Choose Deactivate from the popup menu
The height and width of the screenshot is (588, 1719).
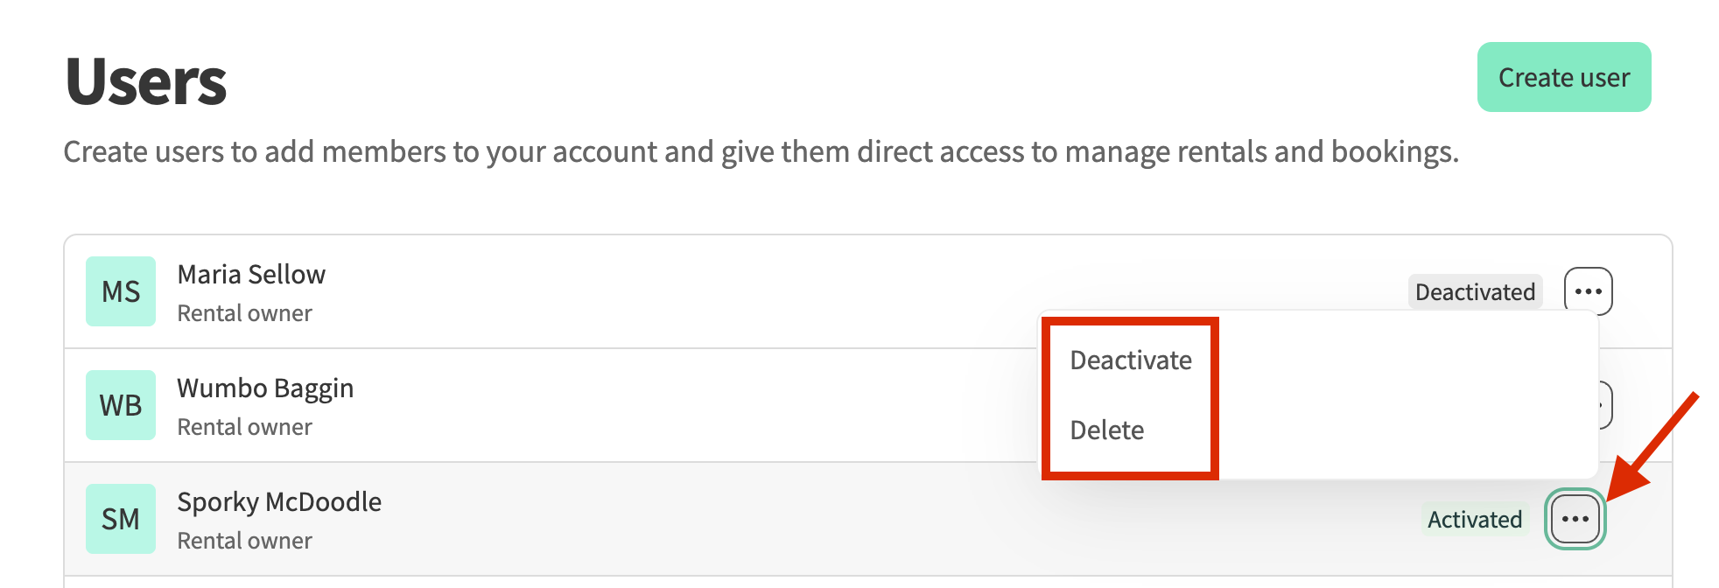point(1131,360)
